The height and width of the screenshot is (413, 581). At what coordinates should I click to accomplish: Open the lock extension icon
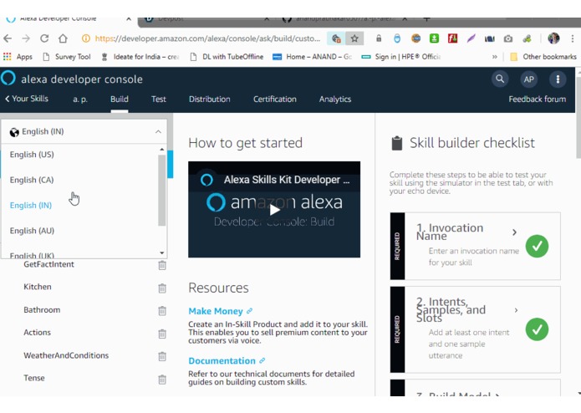pyautogui.click(x=379, y=38)
